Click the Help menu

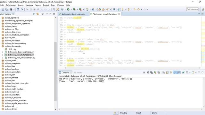click(x=68, y=5)
